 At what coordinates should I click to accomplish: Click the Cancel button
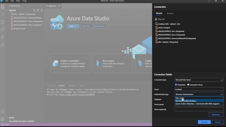pos(218,122)
